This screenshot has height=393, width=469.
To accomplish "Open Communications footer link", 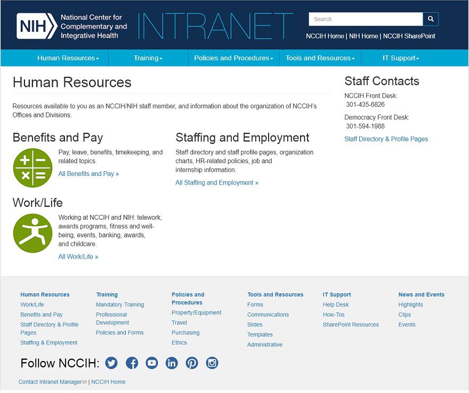I will tap(268, 315).
